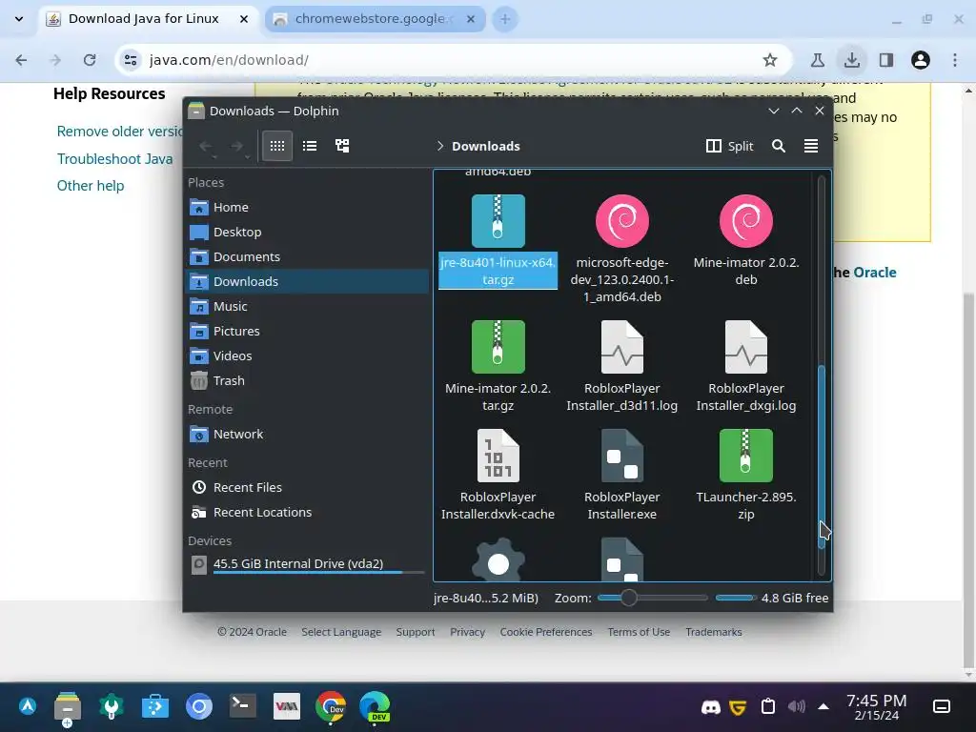Open Chrome profile avatar
The width and height of the screenshot is (976, 732).
pyautogui.click(x=921, y=60)
